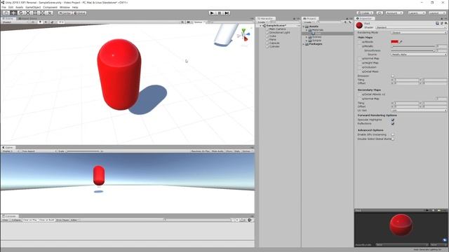Open the Collab dropdown
The width and height of the screenshot is (449, 252).
pos(365,13)
